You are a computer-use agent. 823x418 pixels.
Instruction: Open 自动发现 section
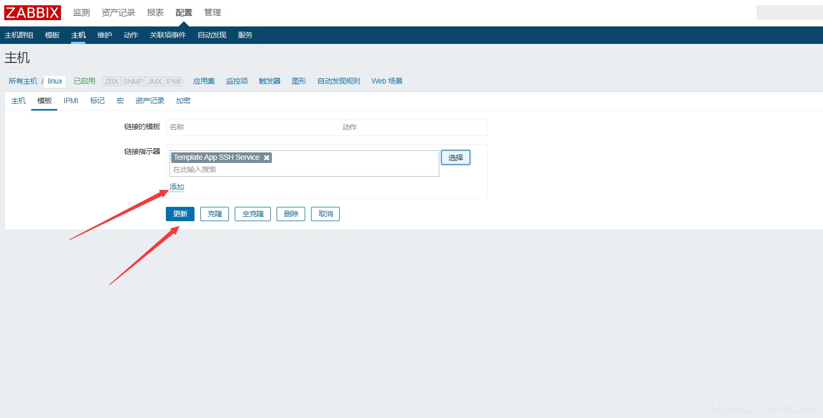(x=212, y=35)
